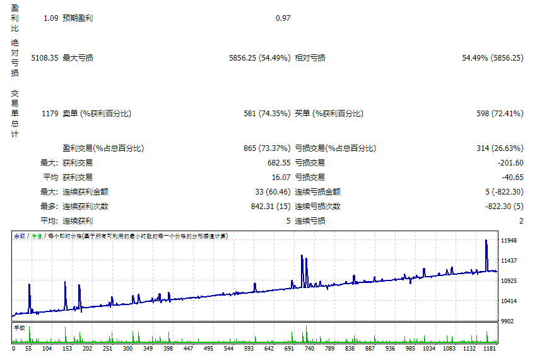Click the 余额 balance legend label

(20, 236)
